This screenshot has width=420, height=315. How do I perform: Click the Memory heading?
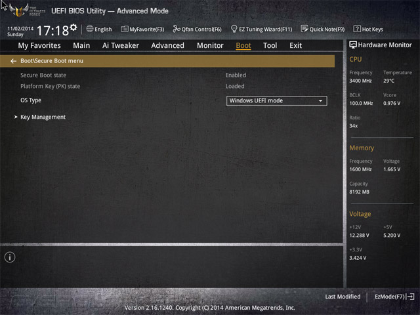[362, 148]
